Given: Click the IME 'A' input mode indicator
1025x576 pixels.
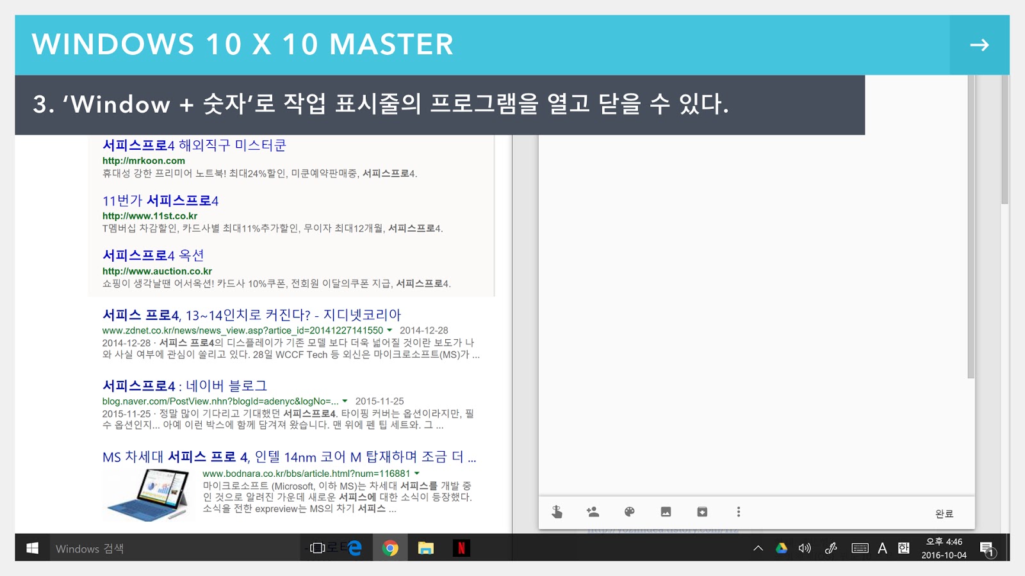Looking at the screenshot, I should tap(882, 548).
